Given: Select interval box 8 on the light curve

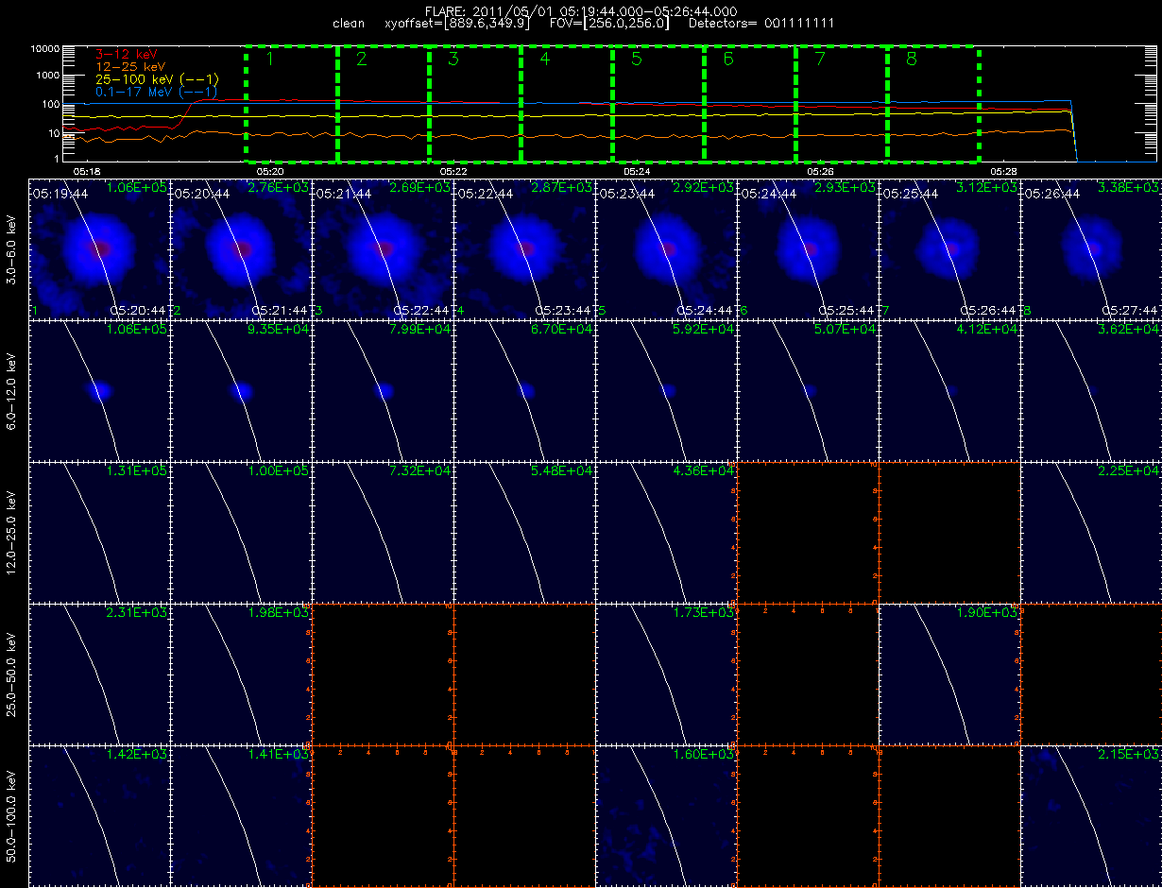Looking at the screenshot, I should click(933, 103).
